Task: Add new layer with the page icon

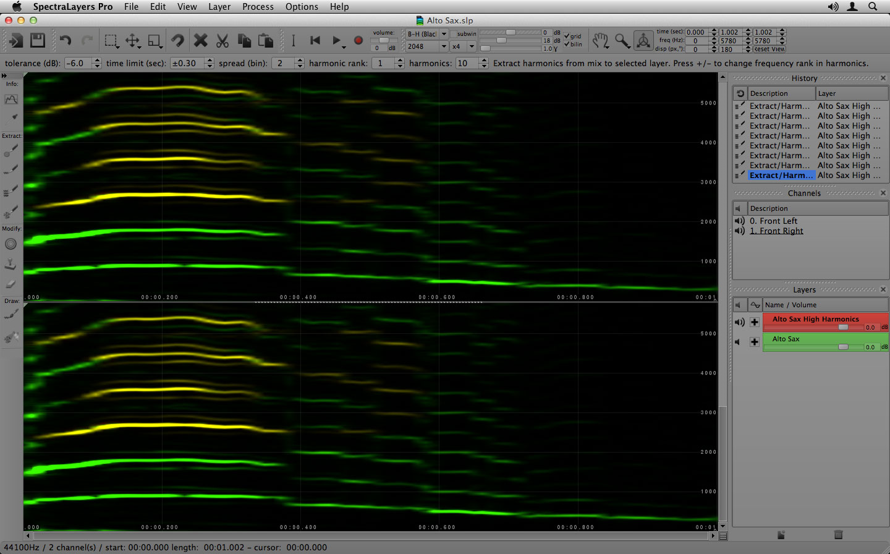Action: (x=781, y=534)
